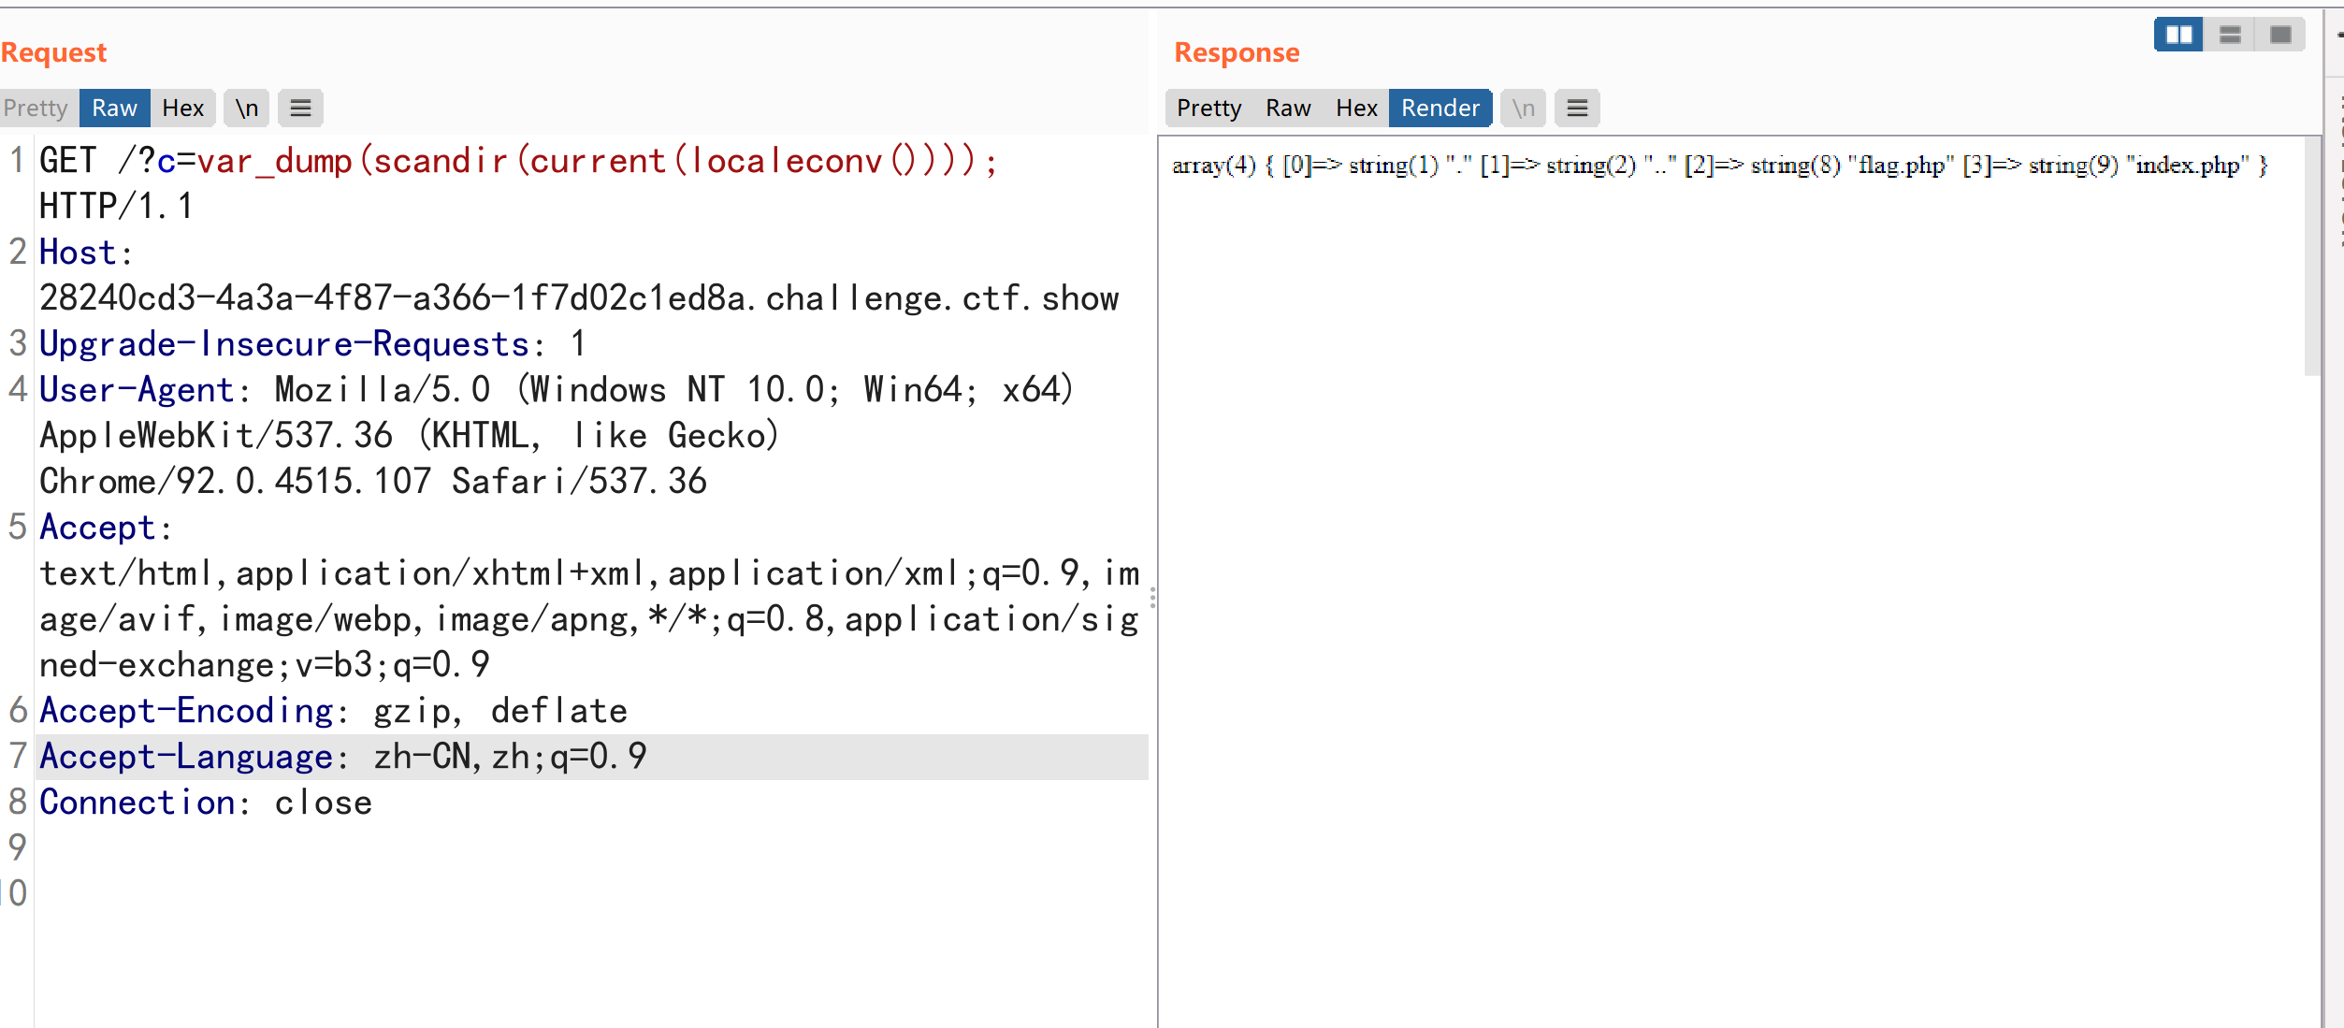Switch Response view to Pretty tab
2344x1028 pixels.
coord(1208,109)
